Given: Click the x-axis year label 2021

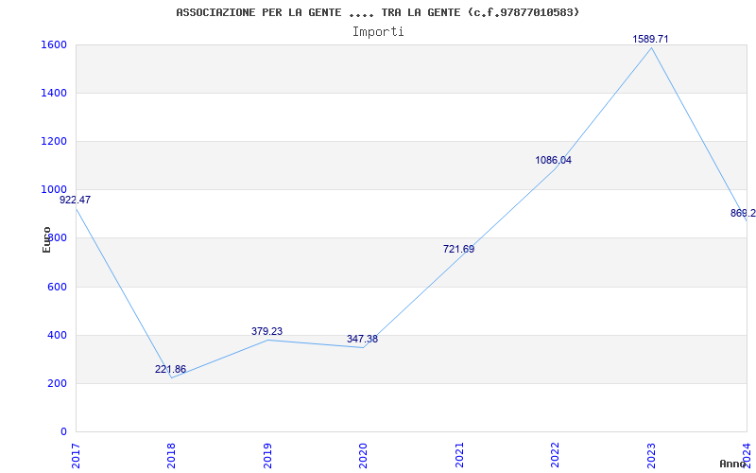Looking at the screenshot, I should coord(459,455).
